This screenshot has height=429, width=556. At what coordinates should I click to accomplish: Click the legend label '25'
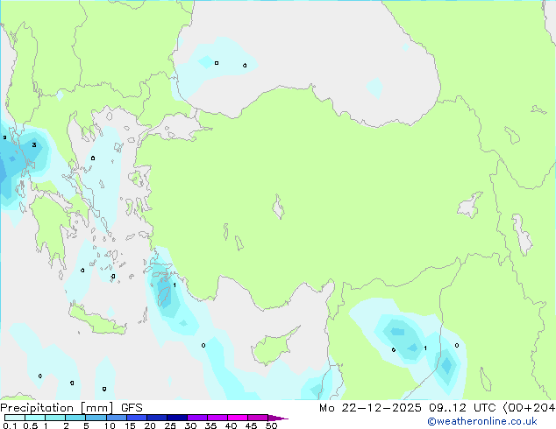(x=170, y=425)
